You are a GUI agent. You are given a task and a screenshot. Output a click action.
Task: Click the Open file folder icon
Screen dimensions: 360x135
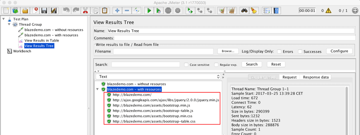pyautogui.click(x=25, y=11)
